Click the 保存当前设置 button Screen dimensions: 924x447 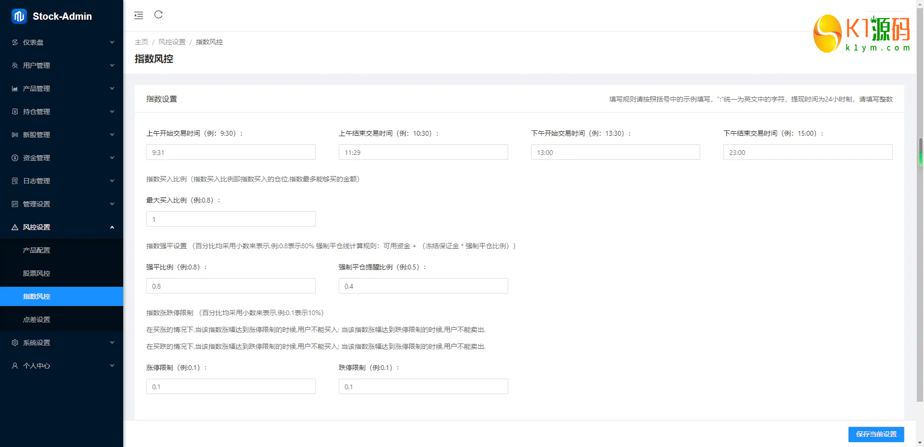(x=876, y=434)
